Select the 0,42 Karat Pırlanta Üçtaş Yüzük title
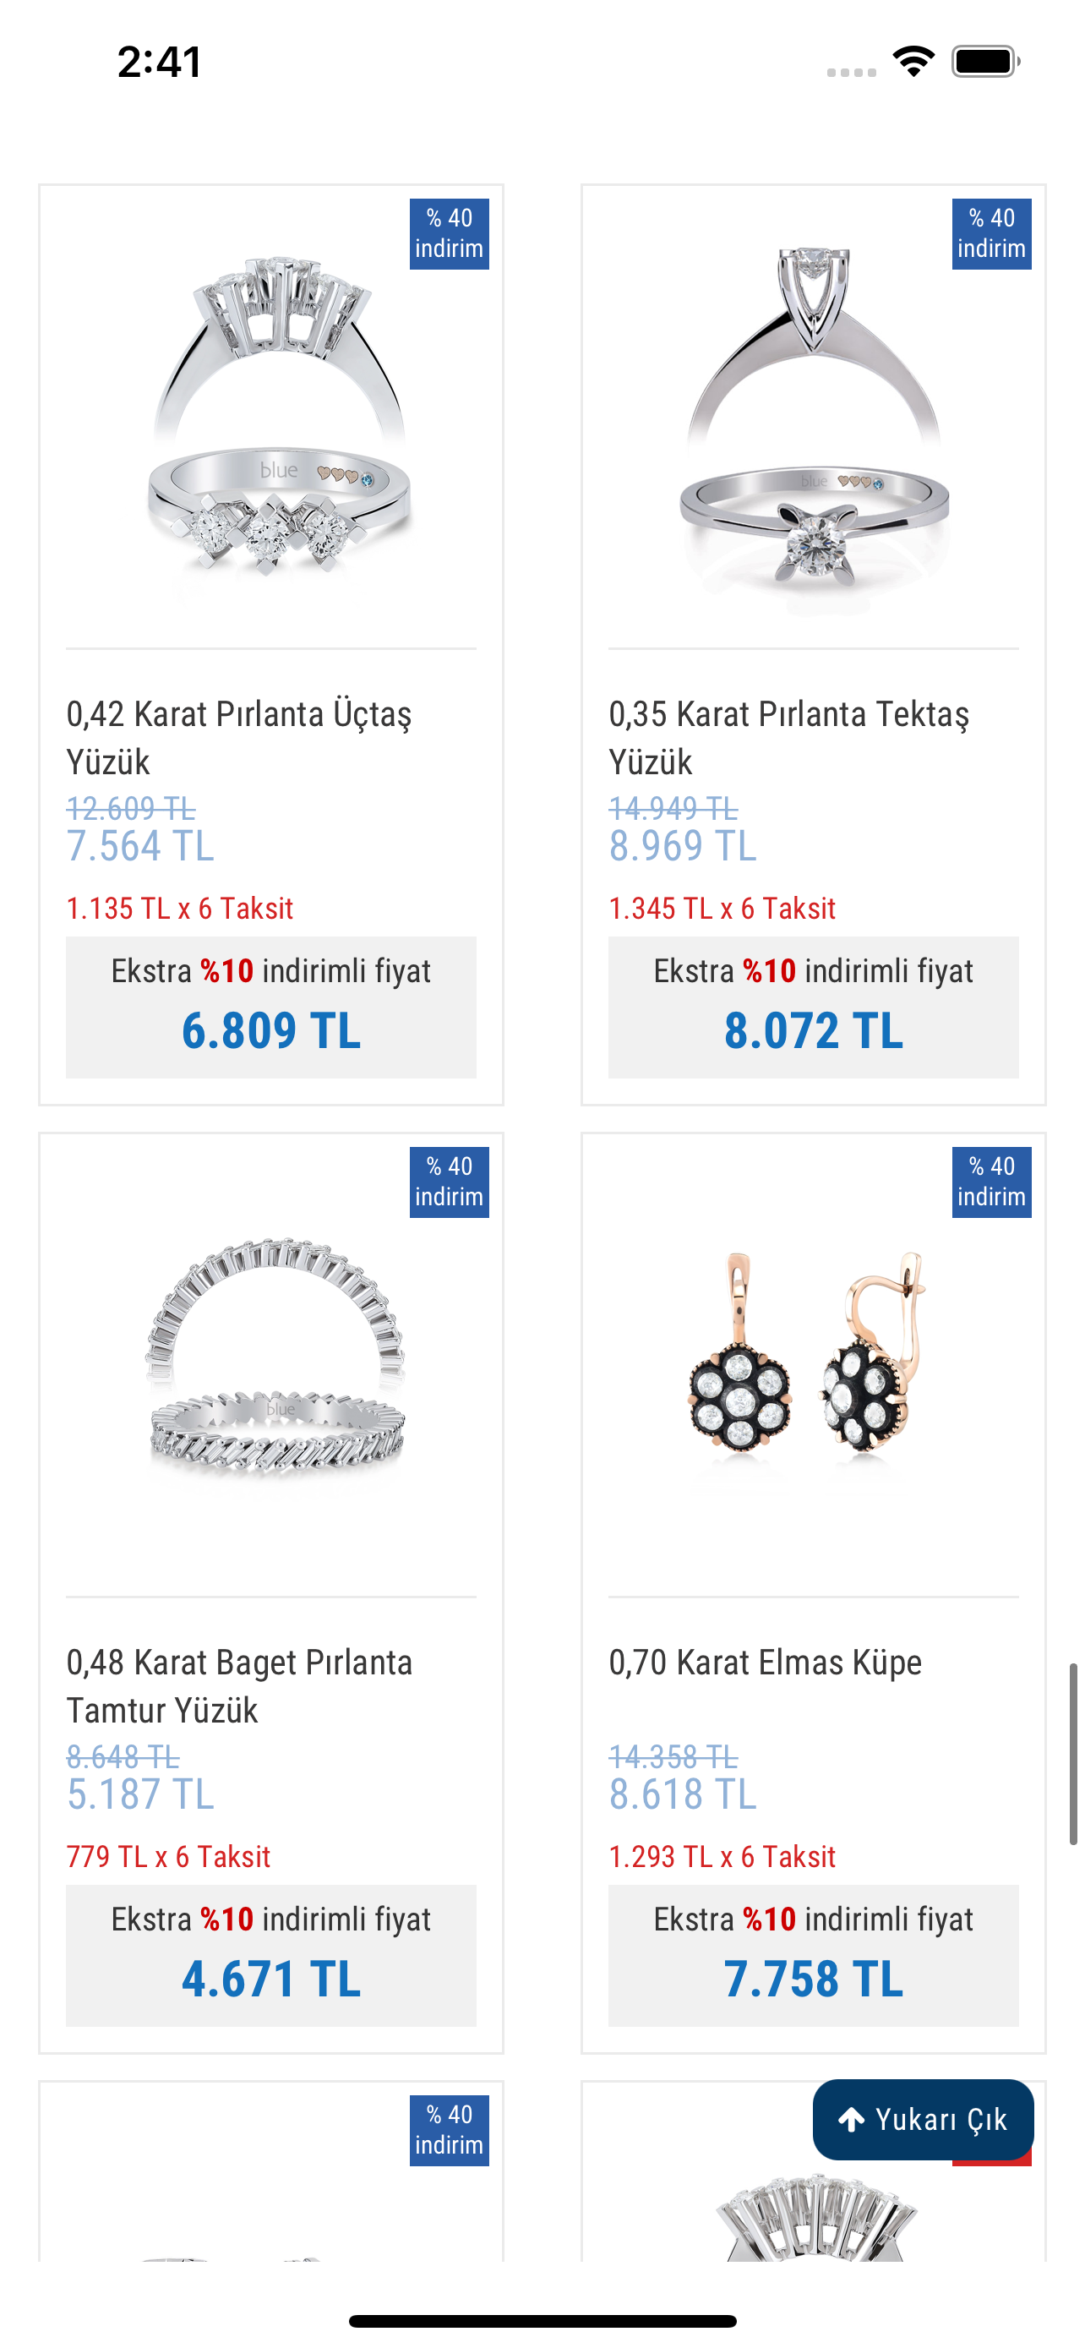1085x2348 pixels. (238, 737)
